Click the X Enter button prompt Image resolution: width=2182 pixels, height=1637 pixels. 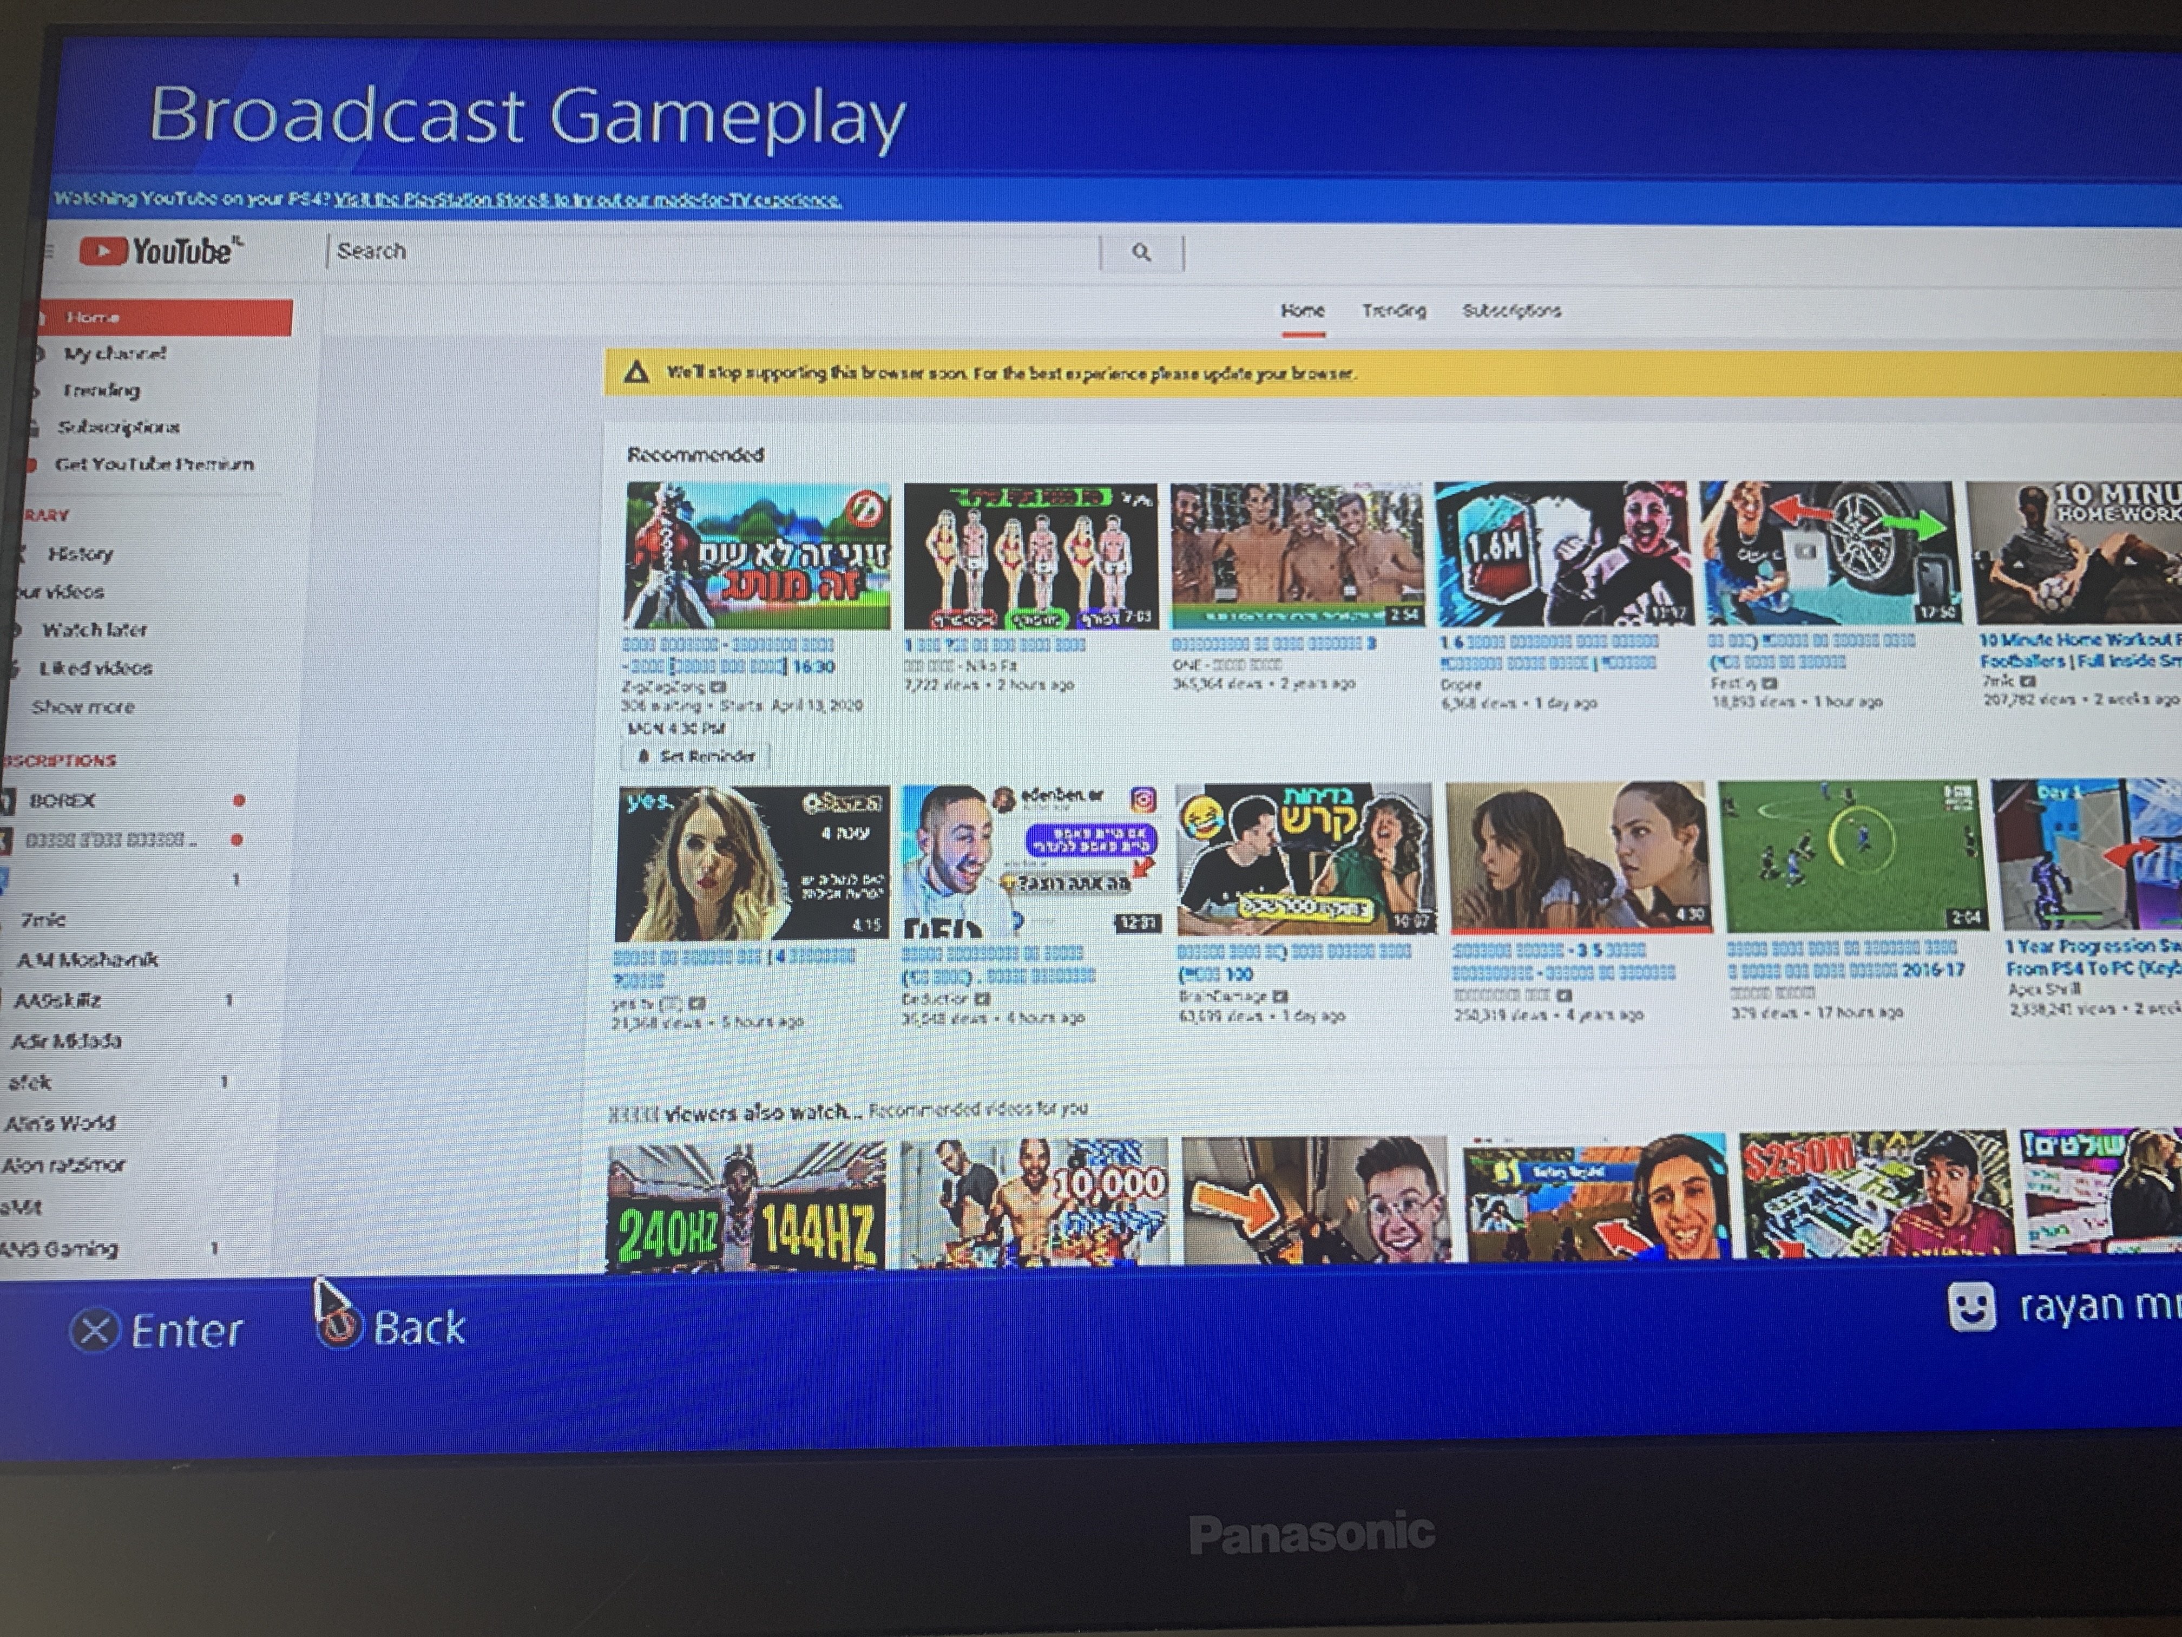point(156,1331)
